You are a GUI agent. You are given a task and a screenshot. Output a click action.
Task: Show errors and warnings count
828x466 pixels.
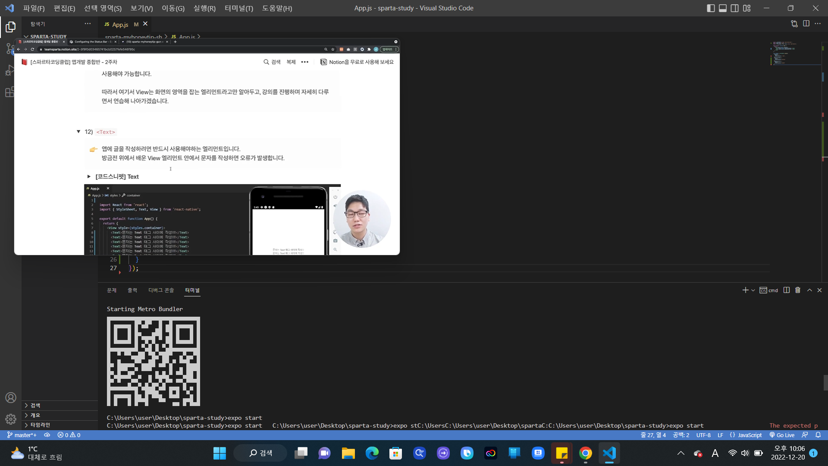(69, 435)
